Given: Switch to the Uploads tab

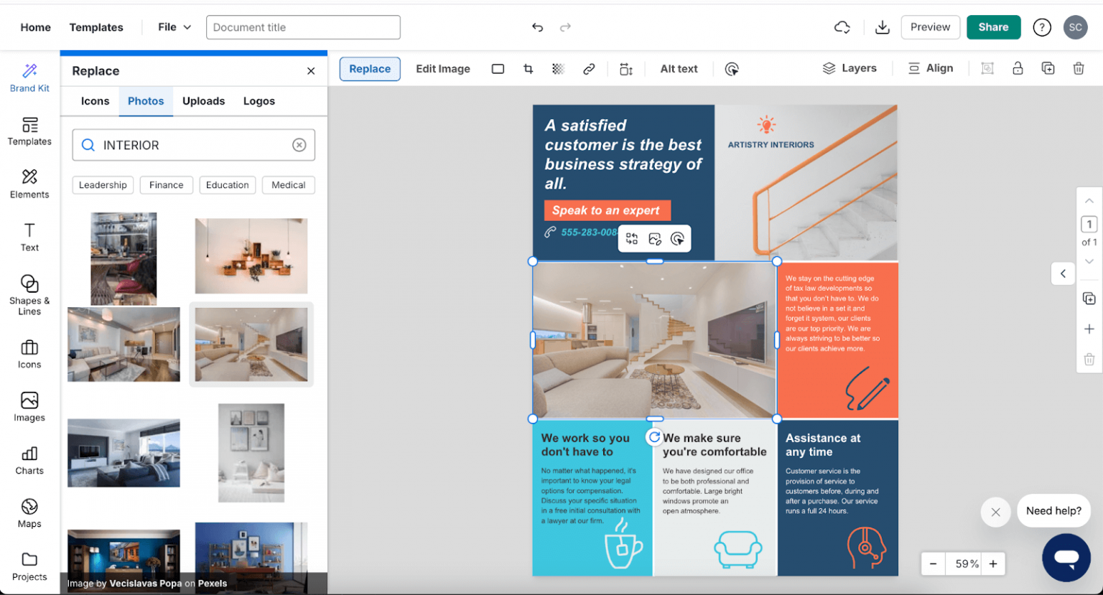Looking at the screenshot, I should pyautogui.click(x=203, y=101).
